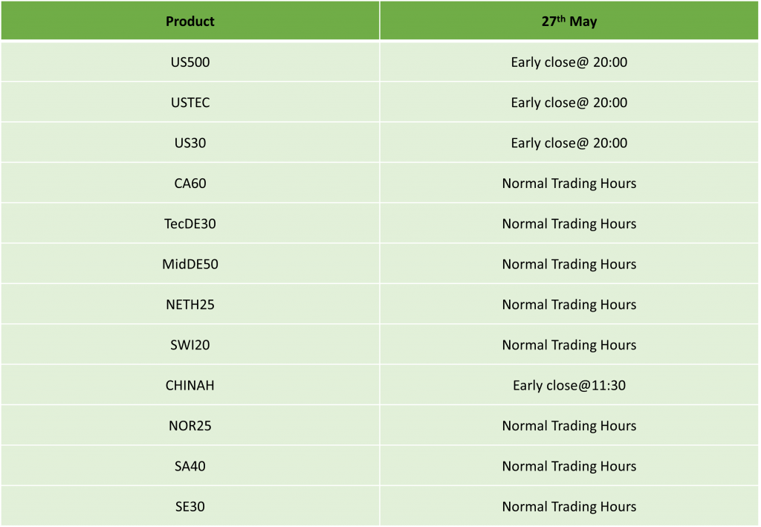This screenshot has width=761, height=527.
Task: Select the TecDE30 product cell
Action: [190, 223]
